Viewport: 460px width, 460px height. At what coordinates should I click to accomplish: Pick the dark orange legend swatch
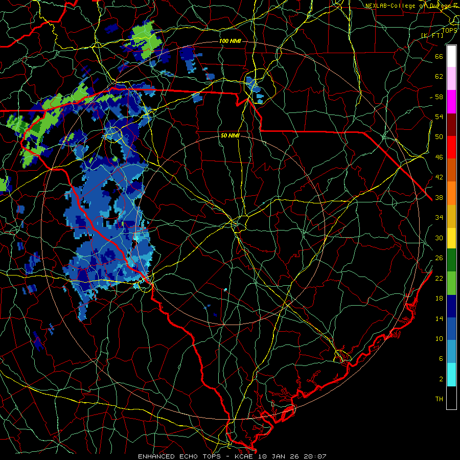[451, 170]
